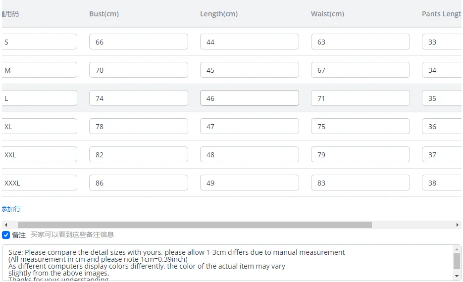Click the notes textarea scroll up arrow
463x282 pixels.
457,249
